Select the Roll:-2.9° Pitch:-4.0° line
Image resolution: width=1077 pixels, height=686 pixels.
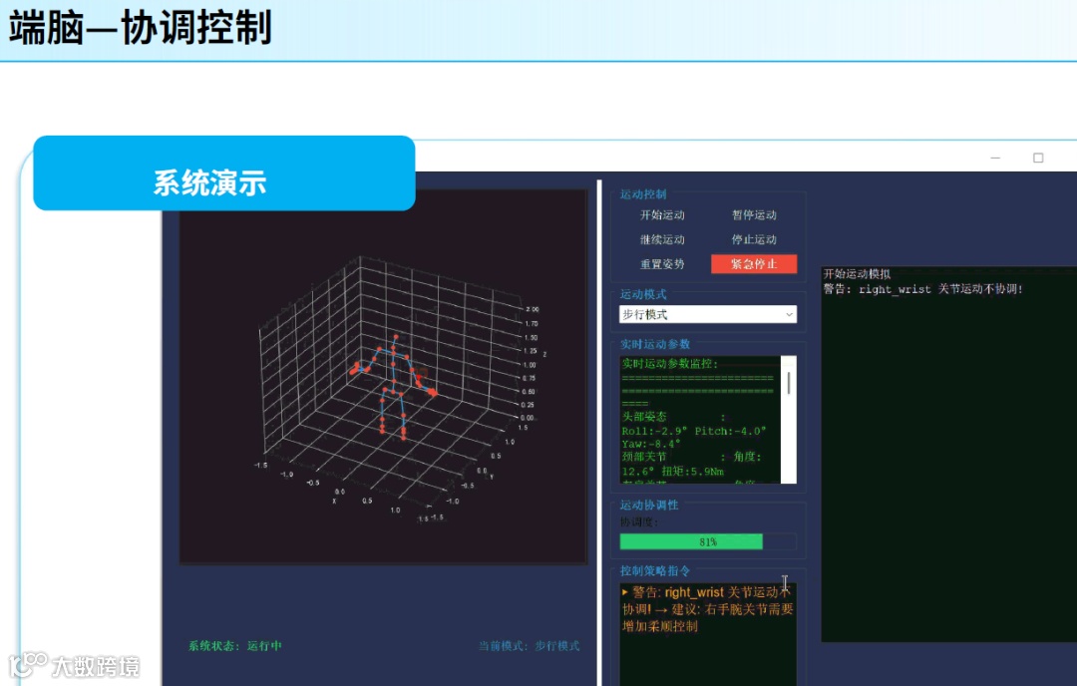tap(693, 431)
